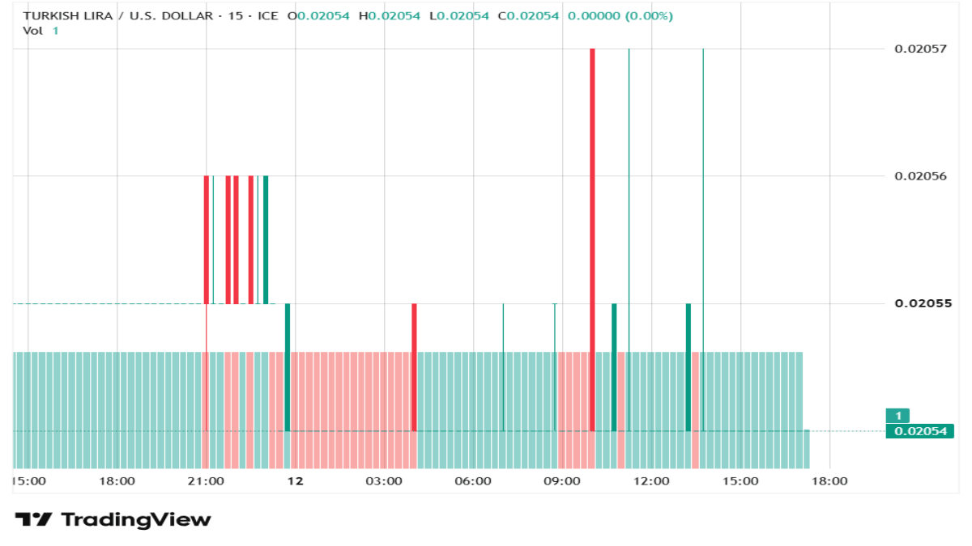Click the tall red candle near 10:00
Image resolution: width=972 pixels, height=546 pixels.
pos(592,239)
